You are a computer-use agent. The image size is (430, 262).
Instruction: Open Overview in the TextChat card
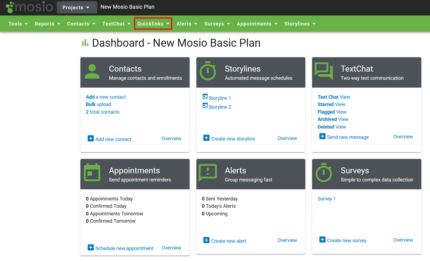coord(403,137)
